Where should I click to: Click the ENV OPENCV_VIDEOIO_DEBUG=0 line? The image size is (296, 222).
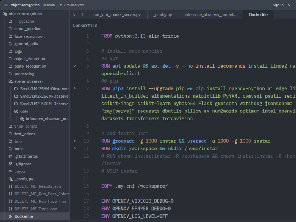coord(137,201)
